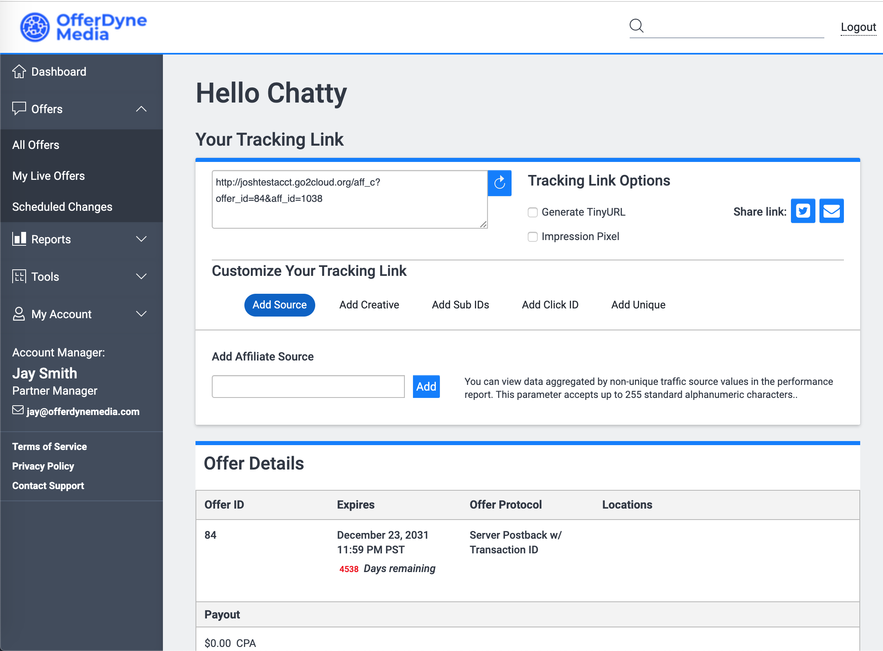The image size is (883, 651).
Task: Switch to the Add Unique tab
Action: click(638, 305)
